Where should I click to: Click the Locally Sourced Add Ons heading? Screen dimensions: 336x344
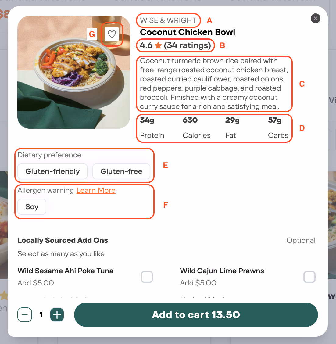(63, 240)
